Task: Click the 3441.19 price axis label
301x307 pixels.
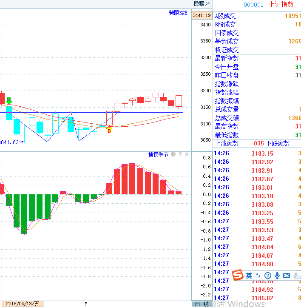Action: (202, 15)
